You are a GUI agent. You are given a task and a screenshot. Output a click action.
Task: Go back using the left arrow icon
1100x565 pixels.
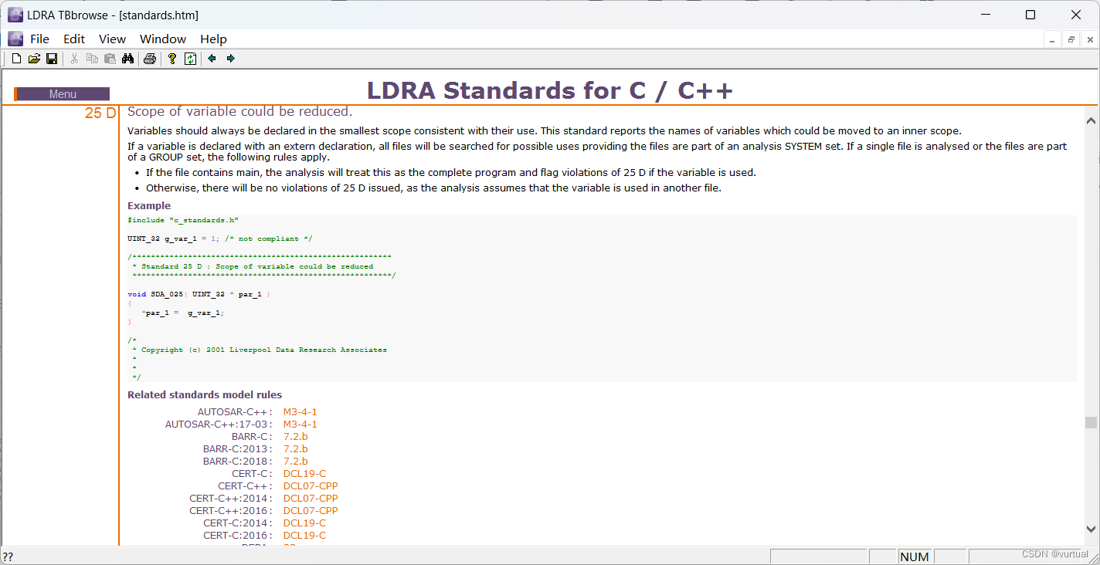pyautogui.click(x=212, y=59)
